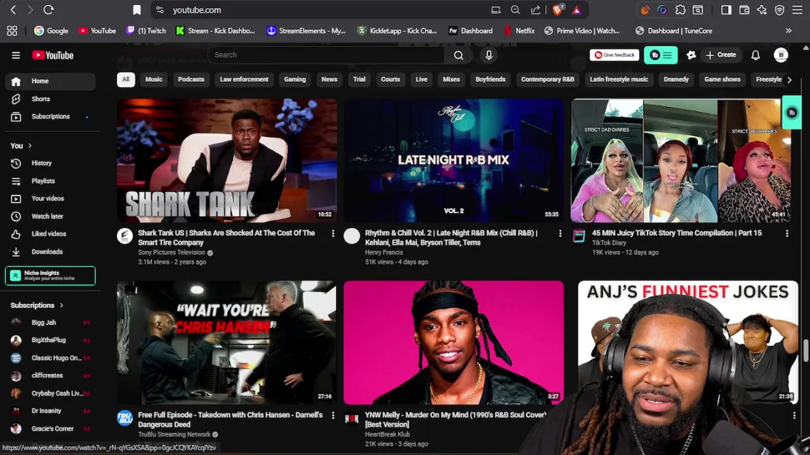This screenshot has height=455, width=810.
Task: Select the Podcasts filter chip
Action: click(191, 80)
